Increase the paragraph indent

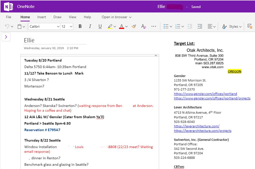click(x=200, y=26)
